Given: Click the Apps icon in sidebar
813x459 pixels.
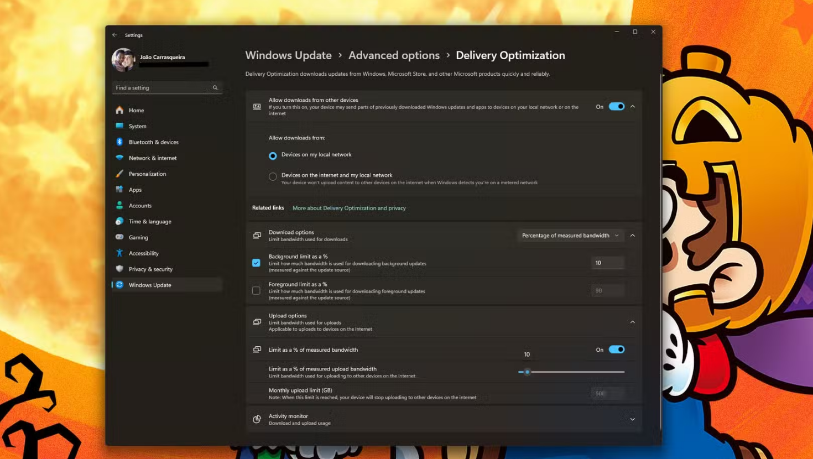Looking at the screenshot, I should (x=119, y=190).
